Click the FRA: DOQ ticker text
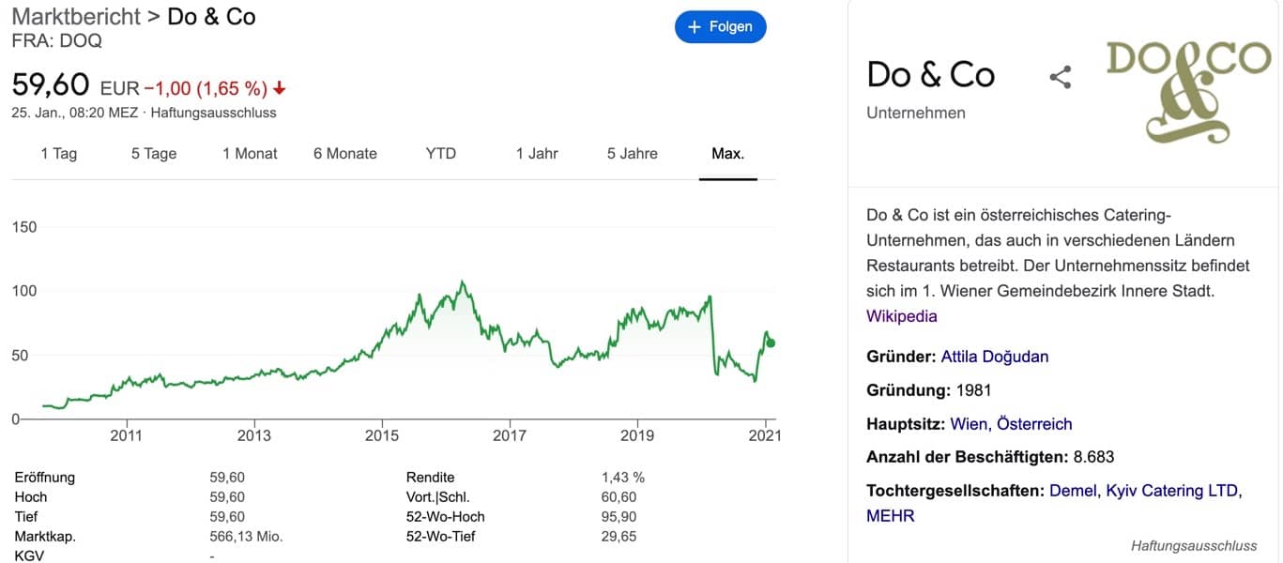1283x563 pixels. pos(56,41)
